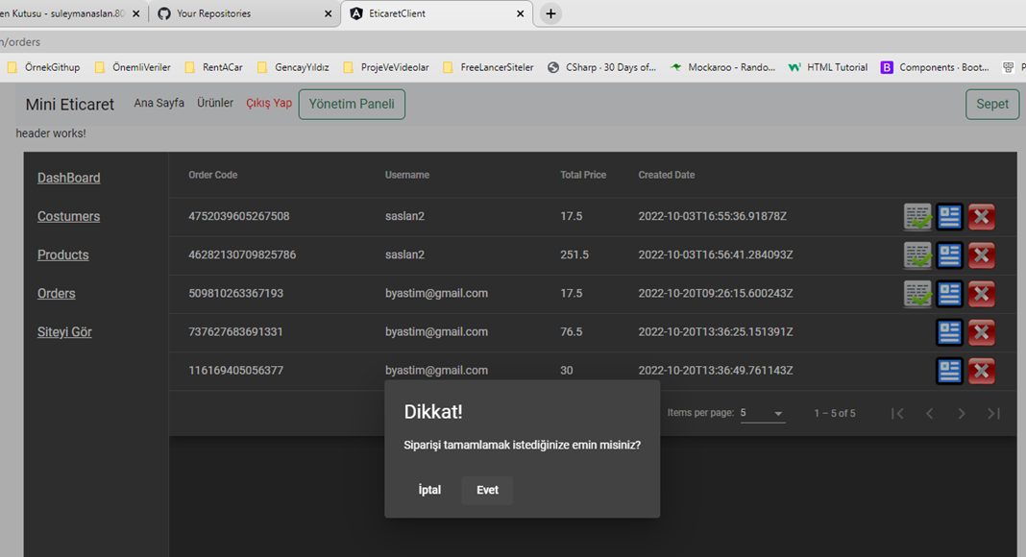View details of order 737627683691331
The width and height of the screenshot is (1026, 557).
click(x=949, y=331)
